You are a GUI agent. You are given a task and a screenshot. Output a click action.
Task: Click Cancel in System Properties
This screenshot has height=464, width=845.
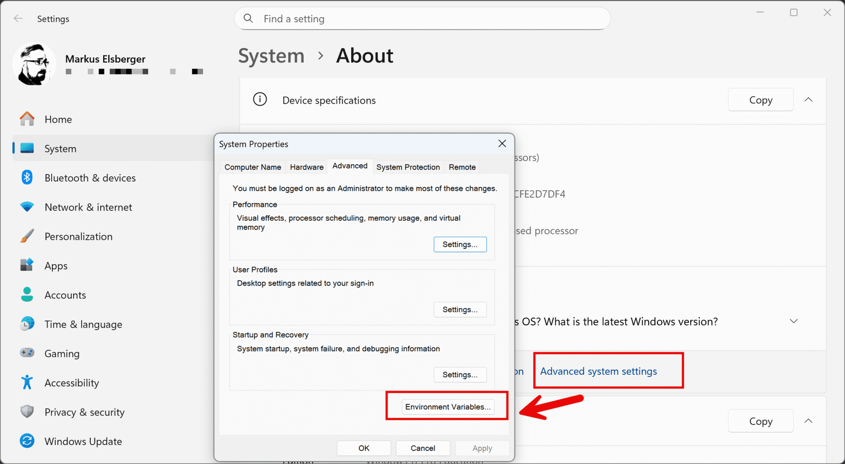(423, 448)
